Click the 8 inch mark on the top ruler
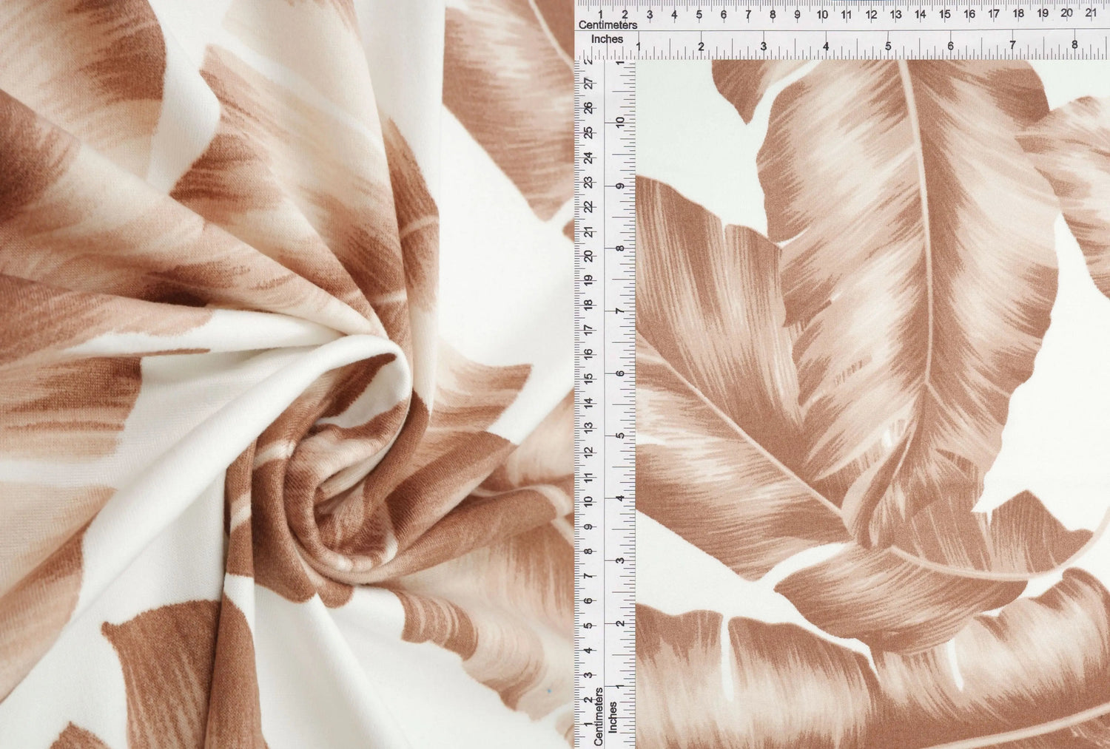Screen dimensions: 1110x749 1074,46
